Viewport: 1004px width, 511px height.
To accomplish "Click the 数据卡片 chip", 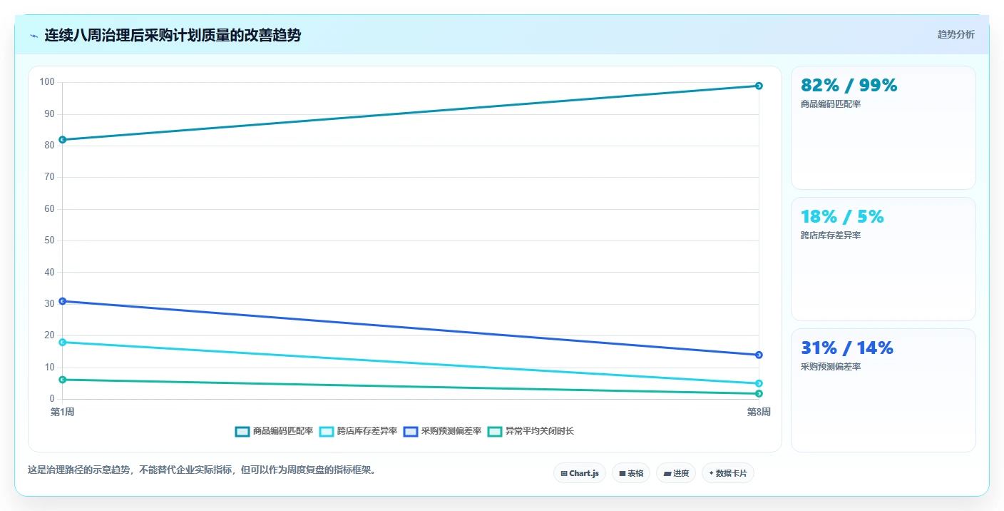I will [728, 473].
